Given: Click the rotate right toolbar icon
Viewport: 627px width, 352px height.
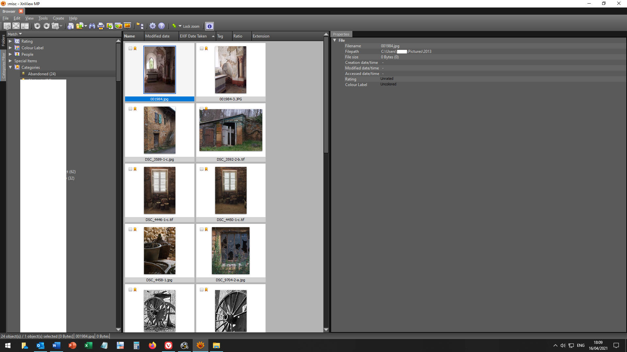Looking at the screenshot, I should point(46,26).
